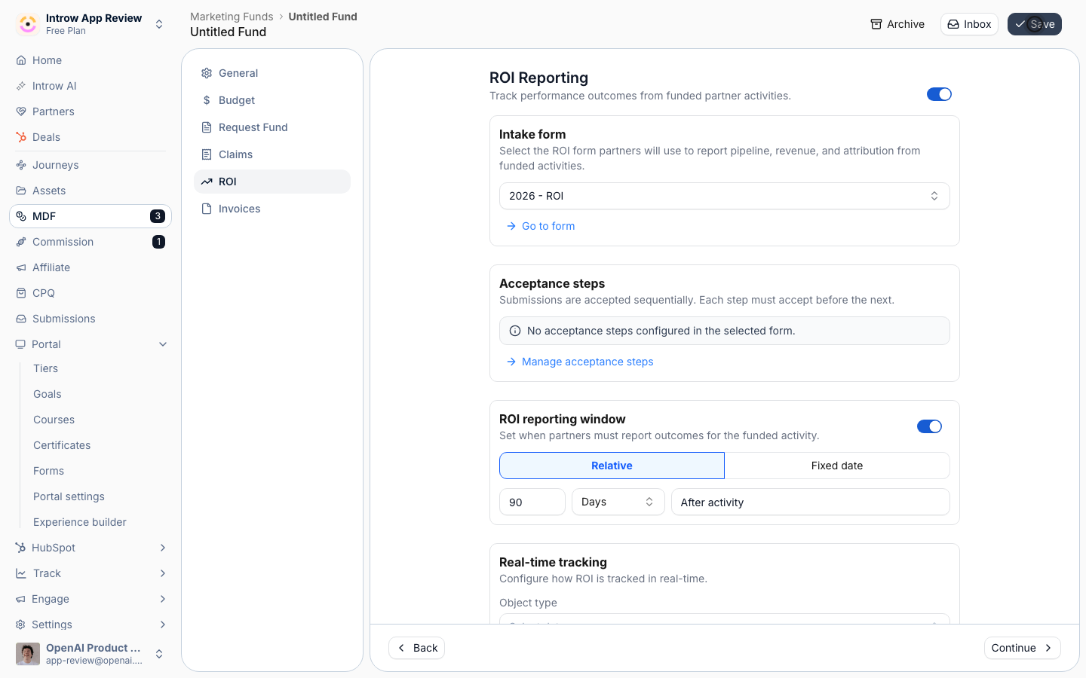1086x678 pixels.
Task: Go back with the Back button
Action: tap(417, 648)
